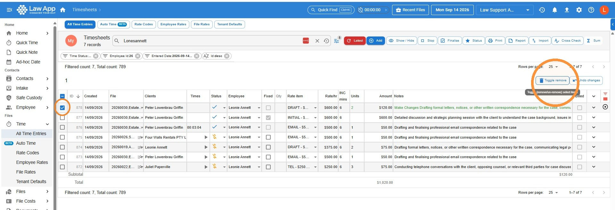Viewport: 615px width, 210px height.
Task: Select row 875 checkbox
Action: (x=62, y=137)
